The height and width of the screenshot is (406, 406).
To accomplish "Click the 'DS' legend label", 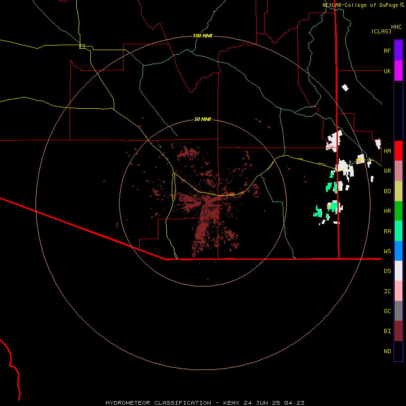I will [x=387, y=271].
